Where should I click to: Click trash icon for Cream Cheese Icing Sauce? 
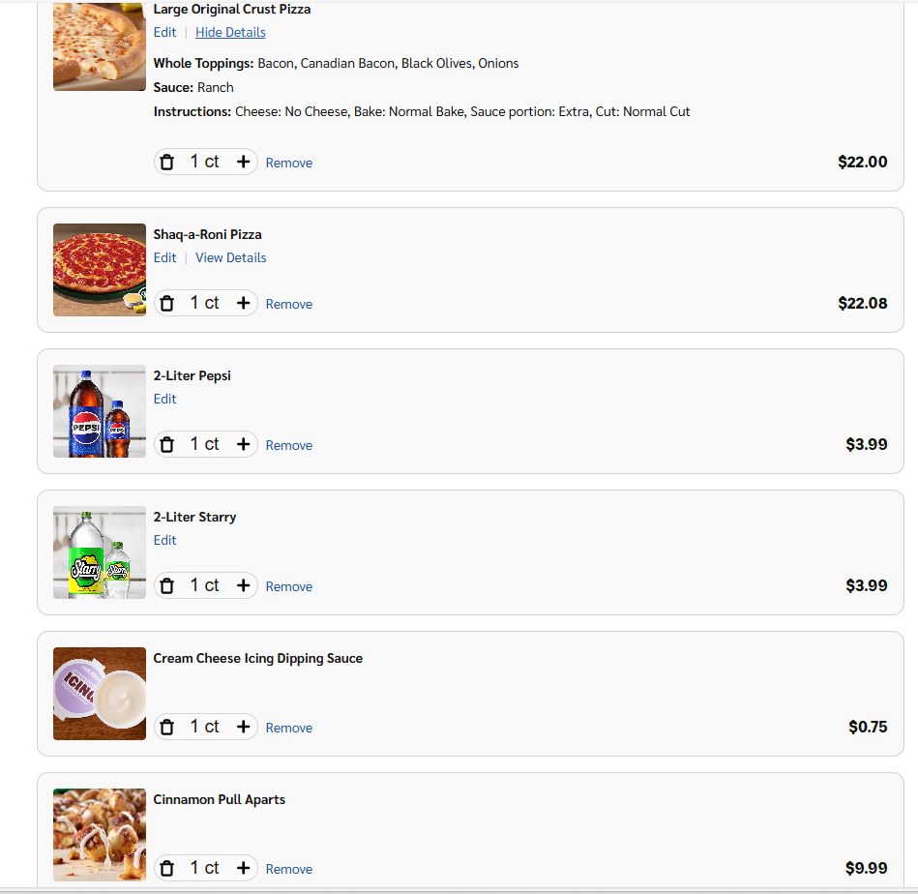(x=166, y=728)
